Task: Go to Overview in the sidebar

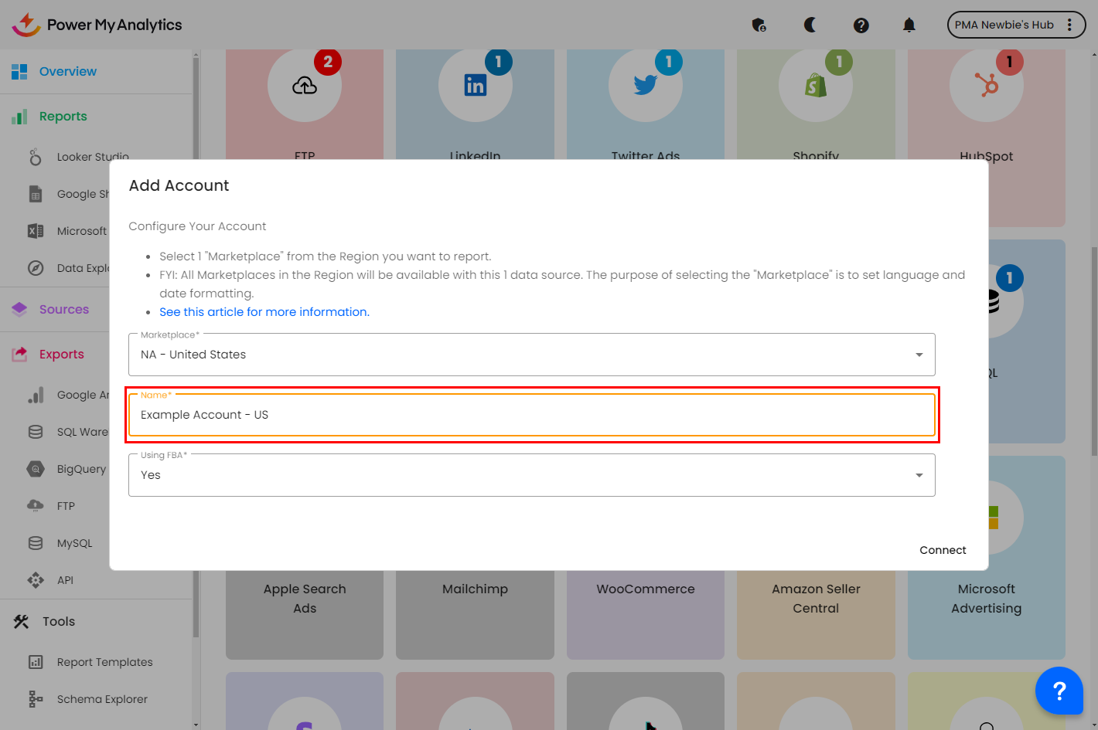Action: pyautogui.click(x=68, y=72)
